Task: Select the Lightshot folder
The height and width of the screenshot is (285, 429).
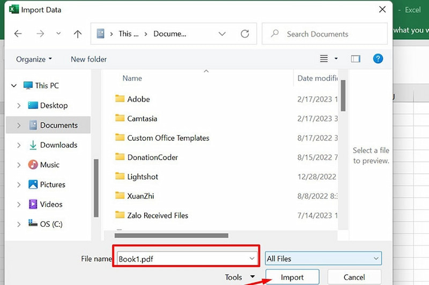Action: coord(143,176)
